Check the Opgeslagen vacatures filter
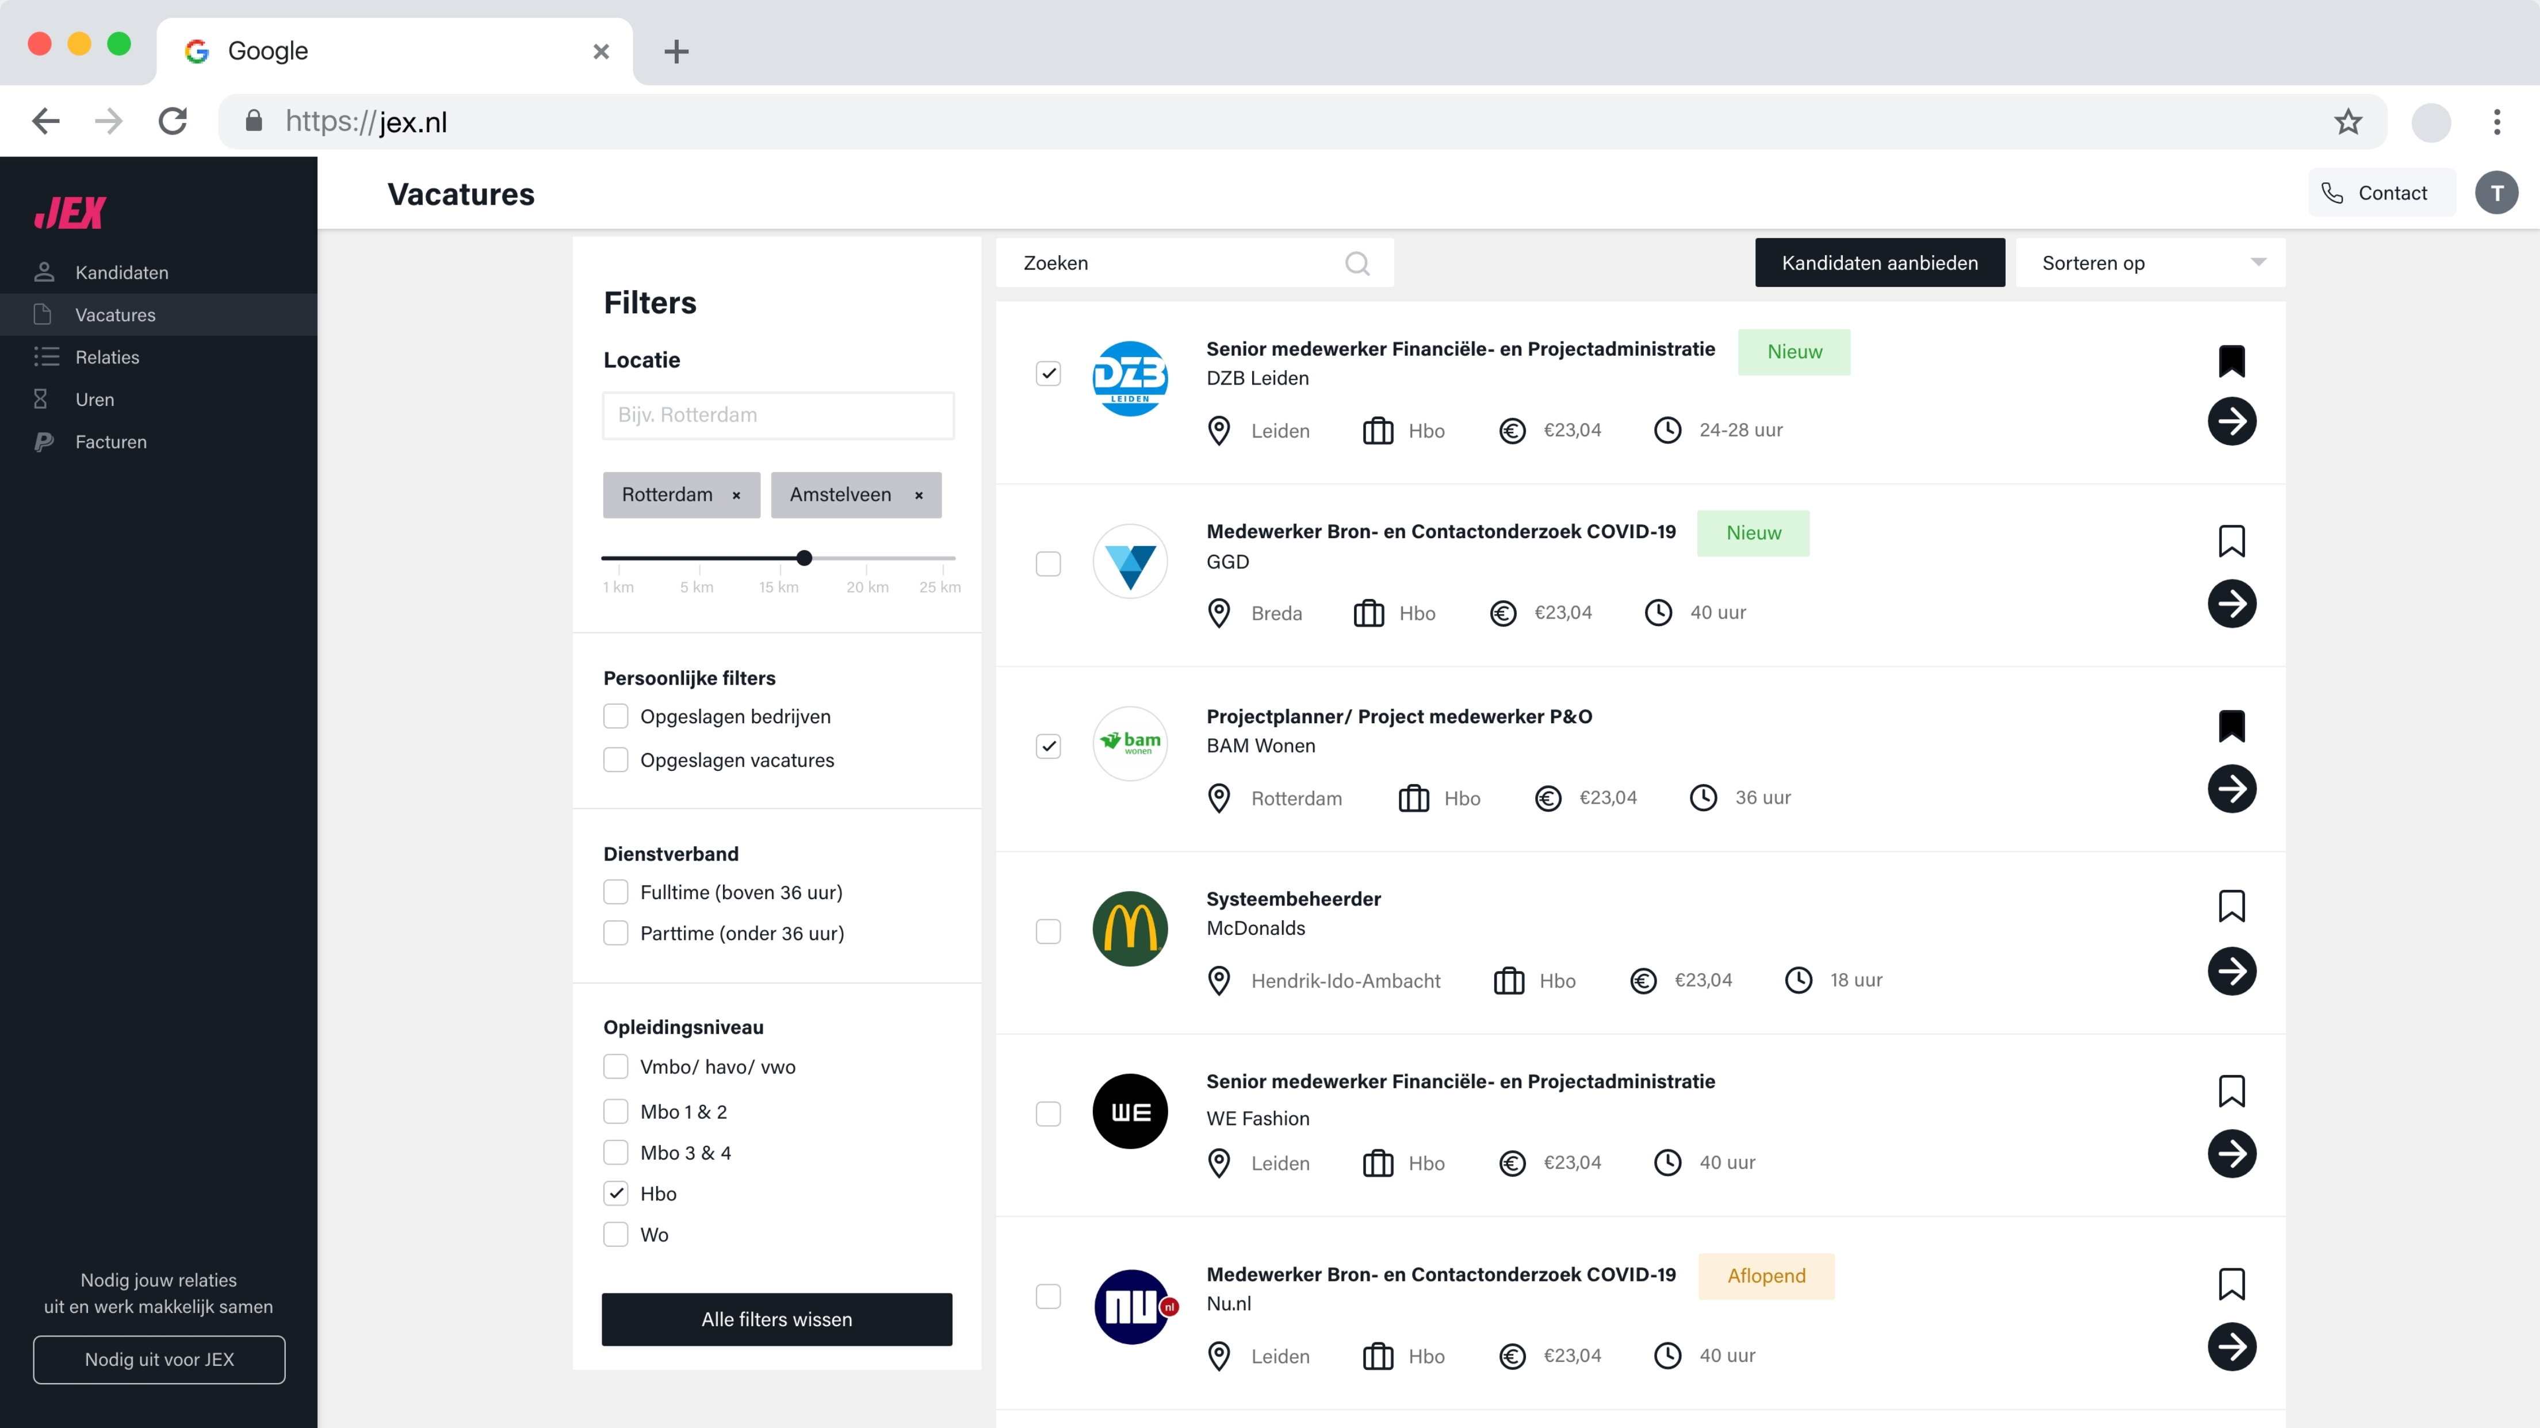This screenshot has width=2540, height=1428. (615, 759)
